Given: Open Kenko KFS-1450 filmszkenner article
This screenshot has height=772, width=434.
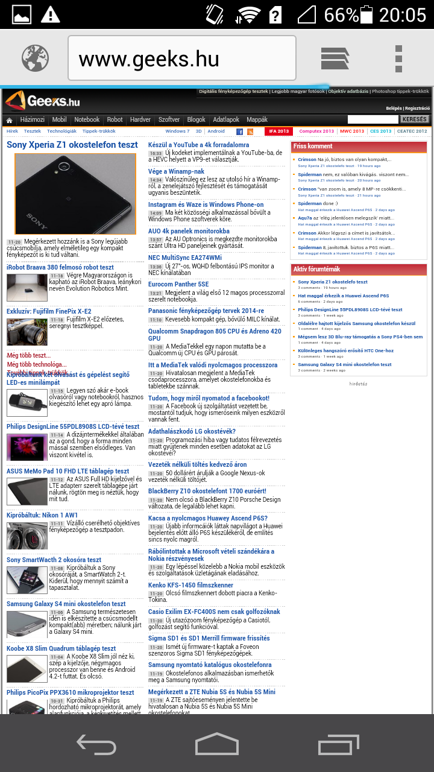Looking at the screenshot, I should [191, 585].
